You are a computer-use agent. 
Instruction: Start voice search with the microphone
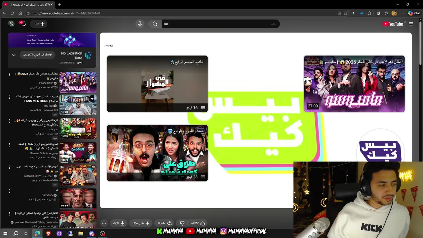pyautogui.click(x=140, y=24)
